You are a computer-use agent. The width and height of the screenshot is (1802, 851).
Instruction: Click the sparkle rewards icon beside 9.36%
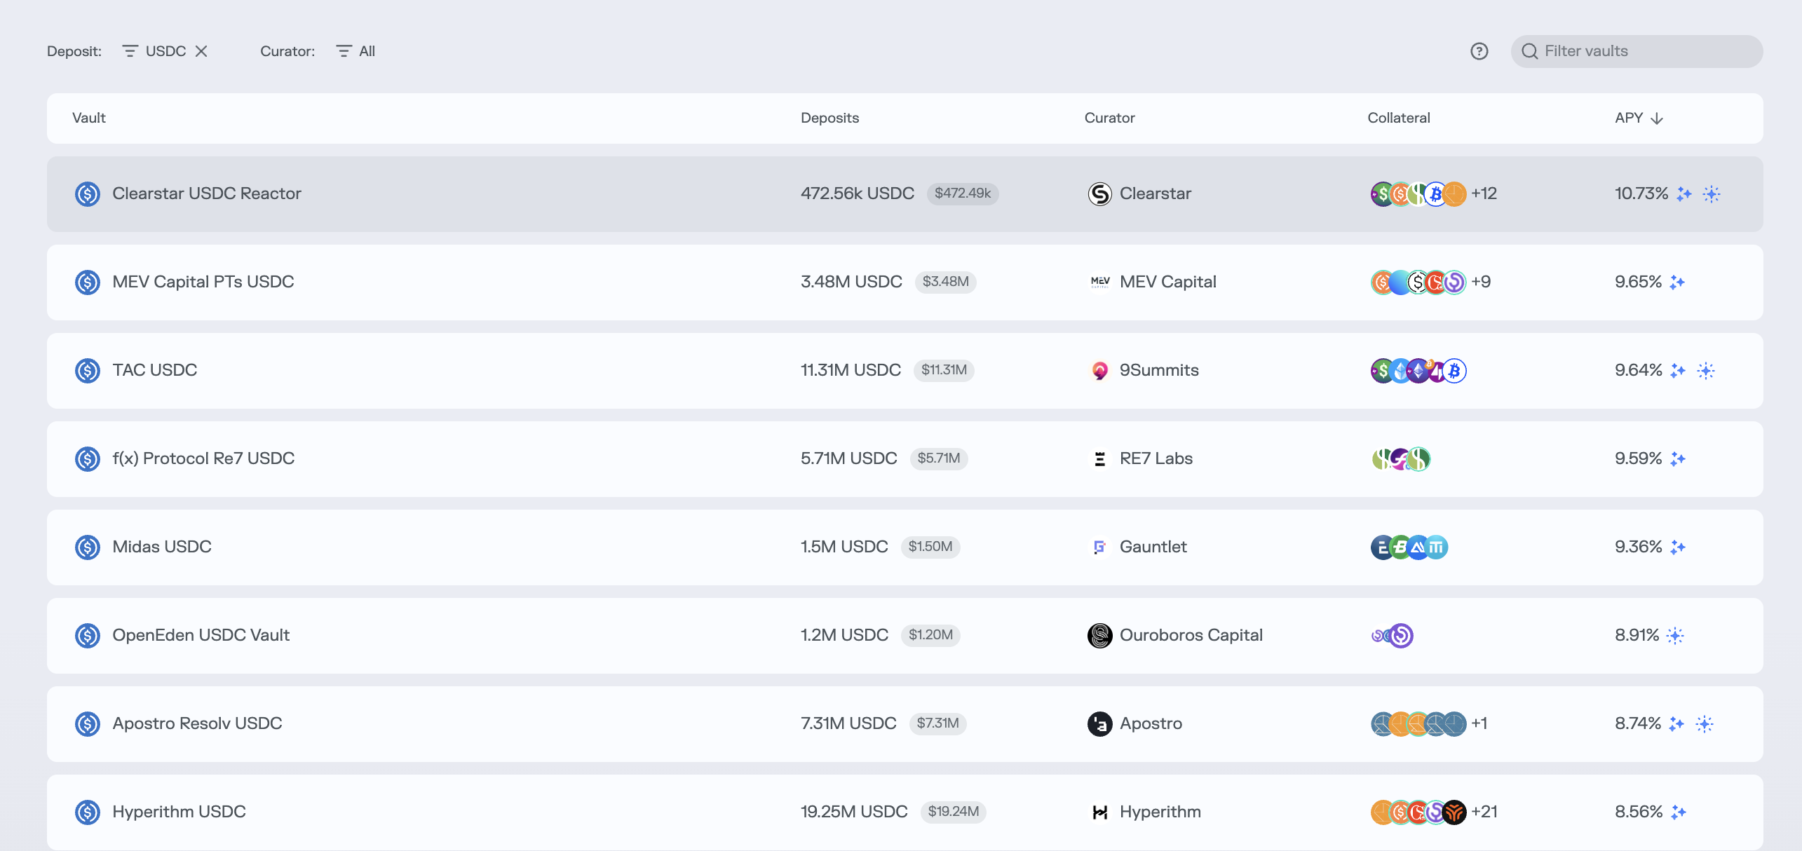(1678, 547)
